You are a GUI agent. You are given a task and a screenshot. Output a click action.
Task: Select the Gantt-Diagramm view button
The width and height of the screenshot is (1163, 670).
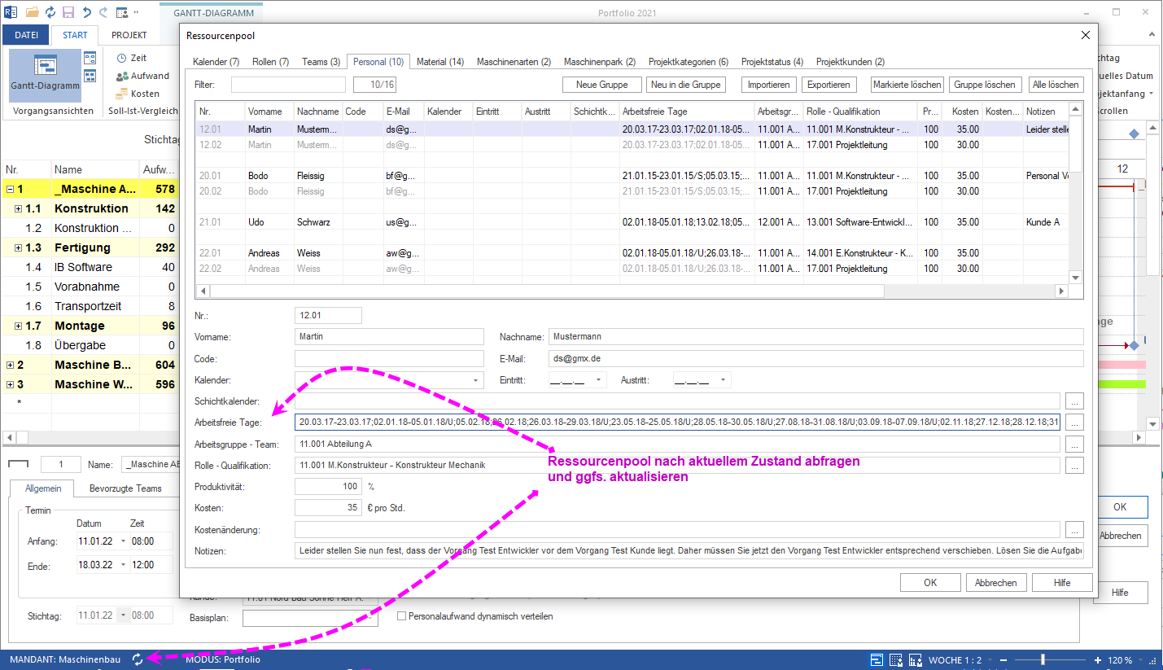point(46,75)
